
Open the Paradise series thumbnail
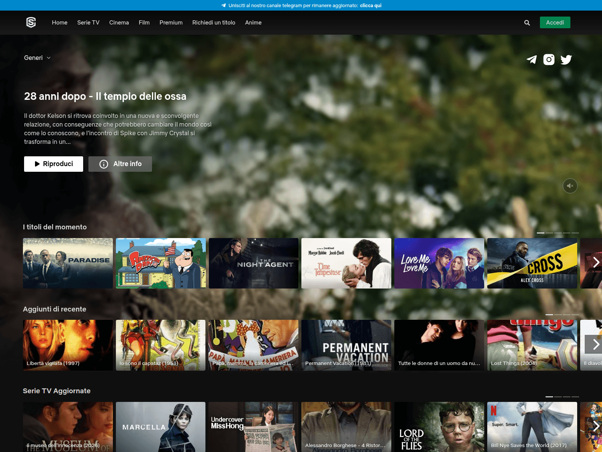[68, 263]
